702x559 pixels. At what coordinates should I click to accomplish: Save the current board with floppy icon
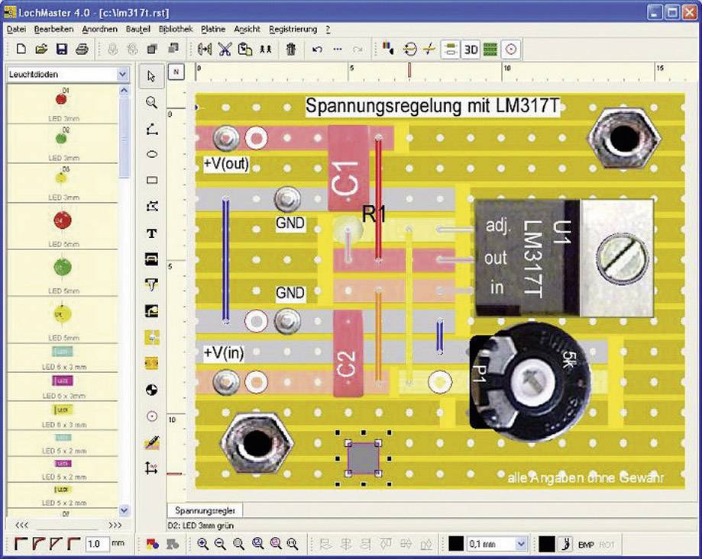61,49
